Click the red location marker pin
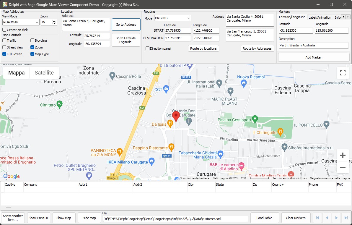Image resolution: width=352 pixels, height=225 pixels. [x=176, y=116]
